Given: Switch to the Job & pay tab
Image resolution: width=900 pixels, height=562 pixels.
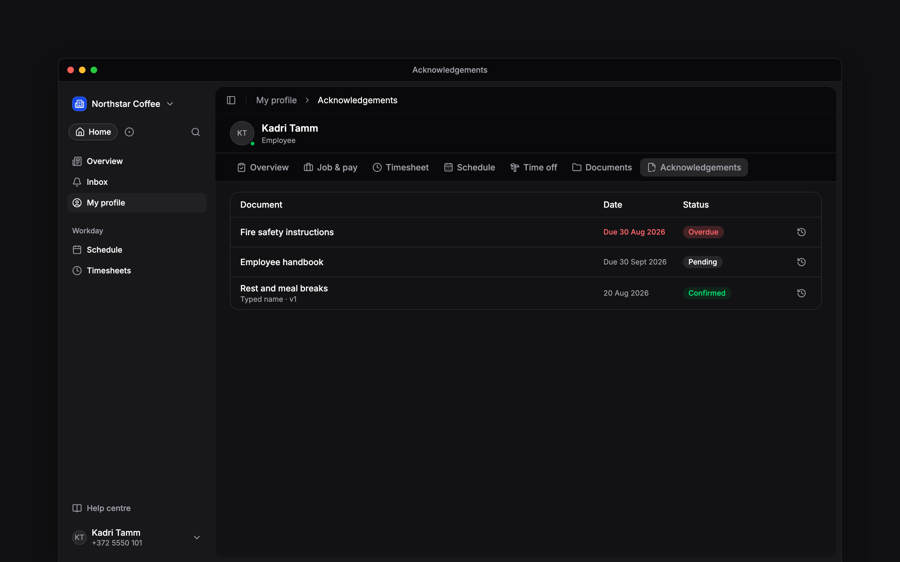Looking at the screenshot, I should 330,167.
